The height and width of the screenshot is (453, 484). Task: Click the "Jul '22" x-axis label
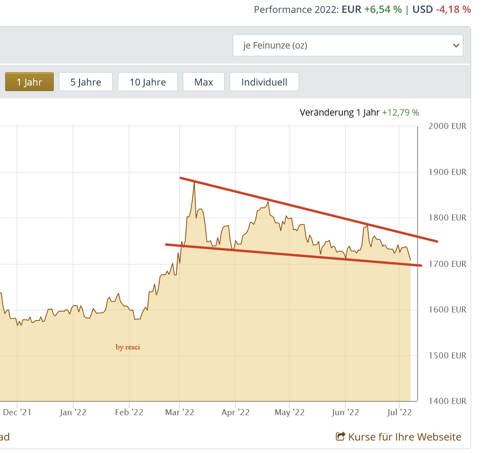point(399,413)
